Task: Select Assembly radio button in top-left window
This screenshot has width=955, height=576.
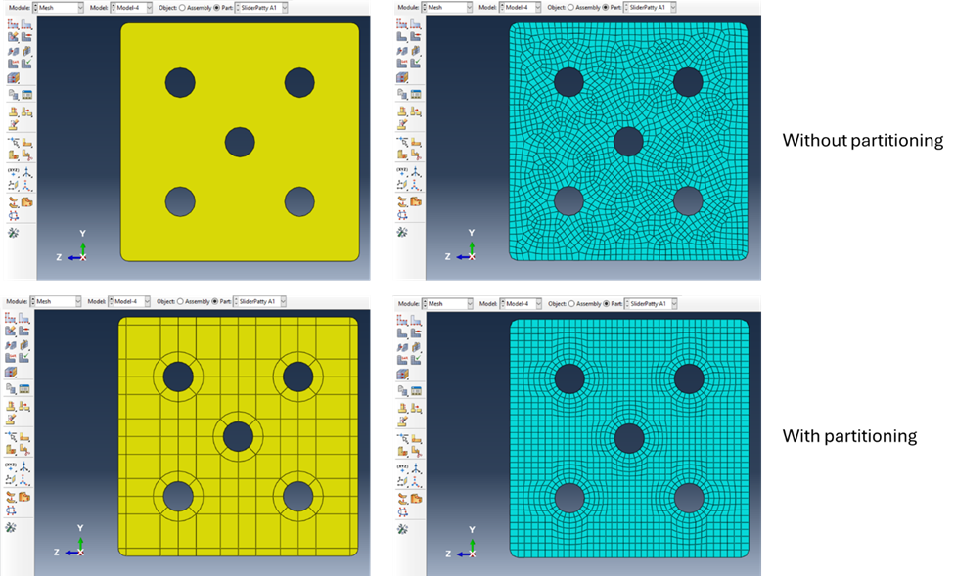Action: point(182,8)
